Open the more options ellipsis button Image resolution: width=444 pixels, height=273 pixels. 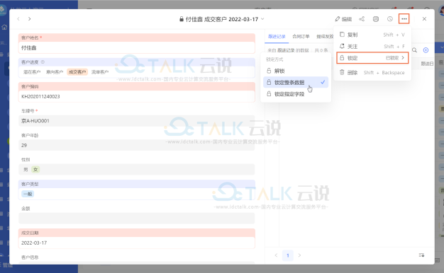tap(404, 19)
